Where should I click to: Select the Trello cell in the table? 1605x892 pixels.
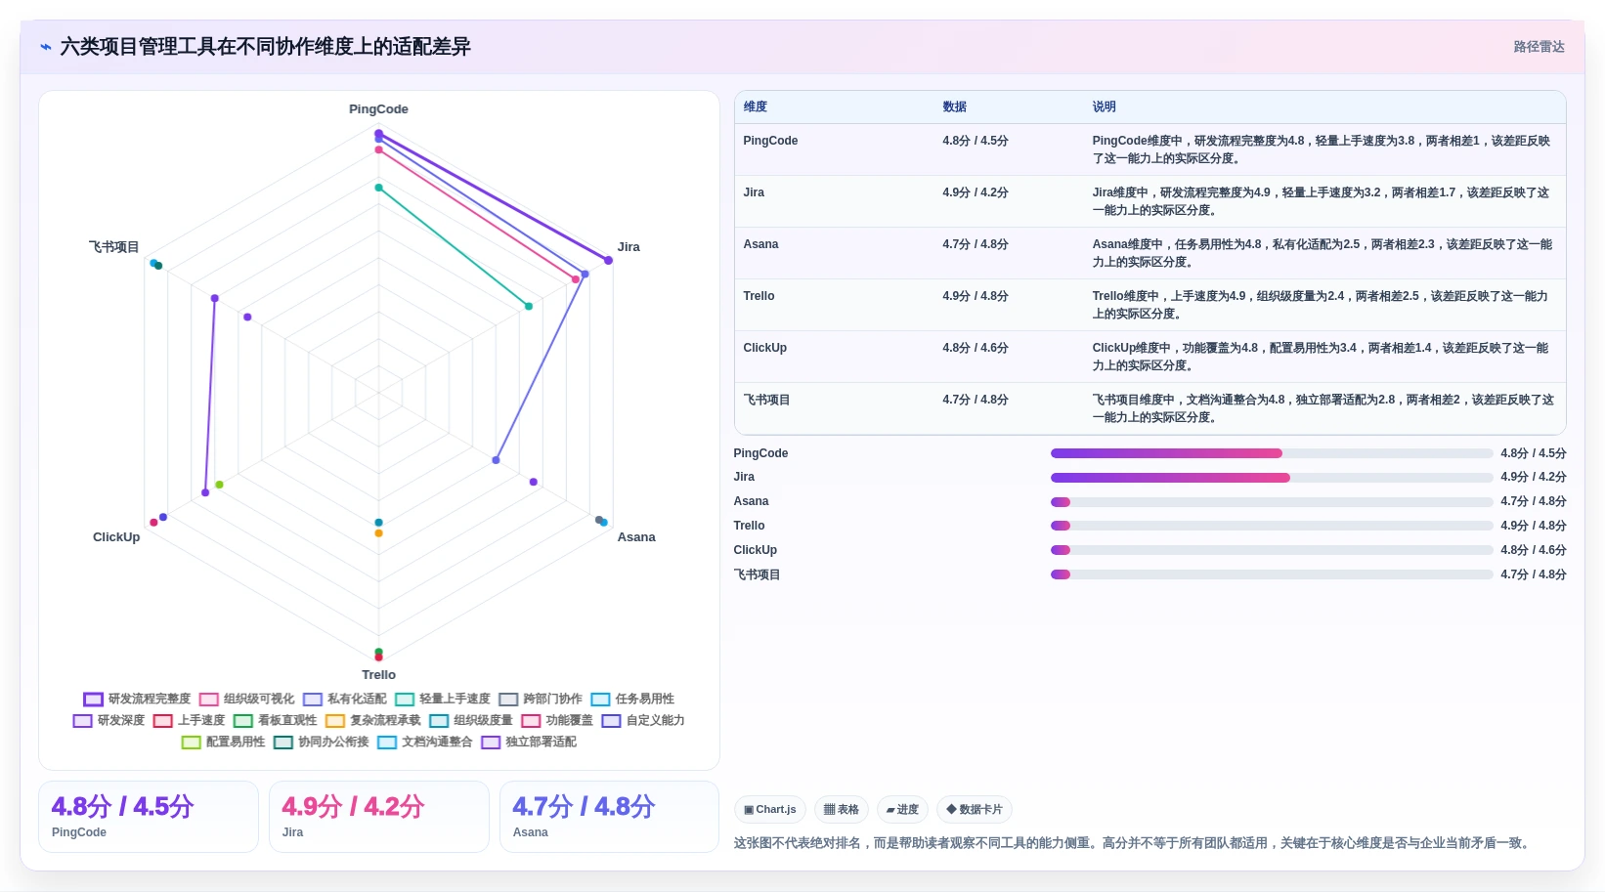coord(759,296)
